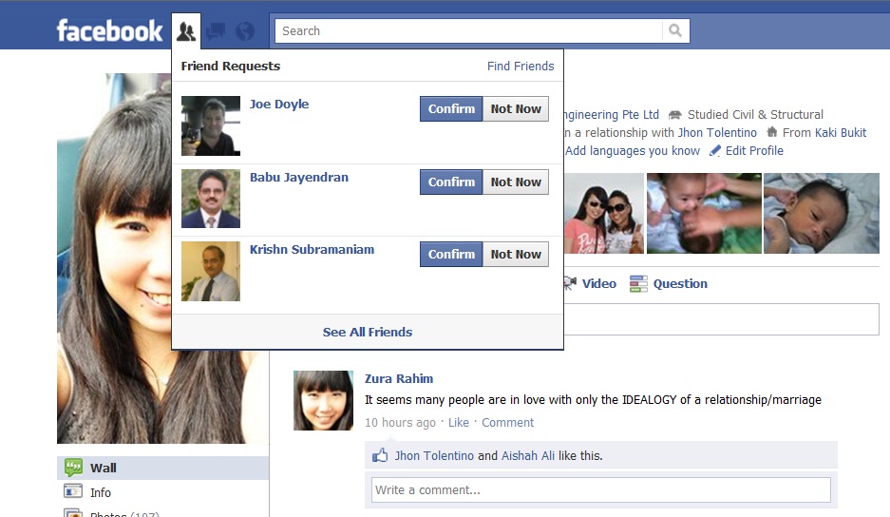Click Zura Rahim's post avatar
Viewport: 890px width, 517px height.
(x=323, y=400)
